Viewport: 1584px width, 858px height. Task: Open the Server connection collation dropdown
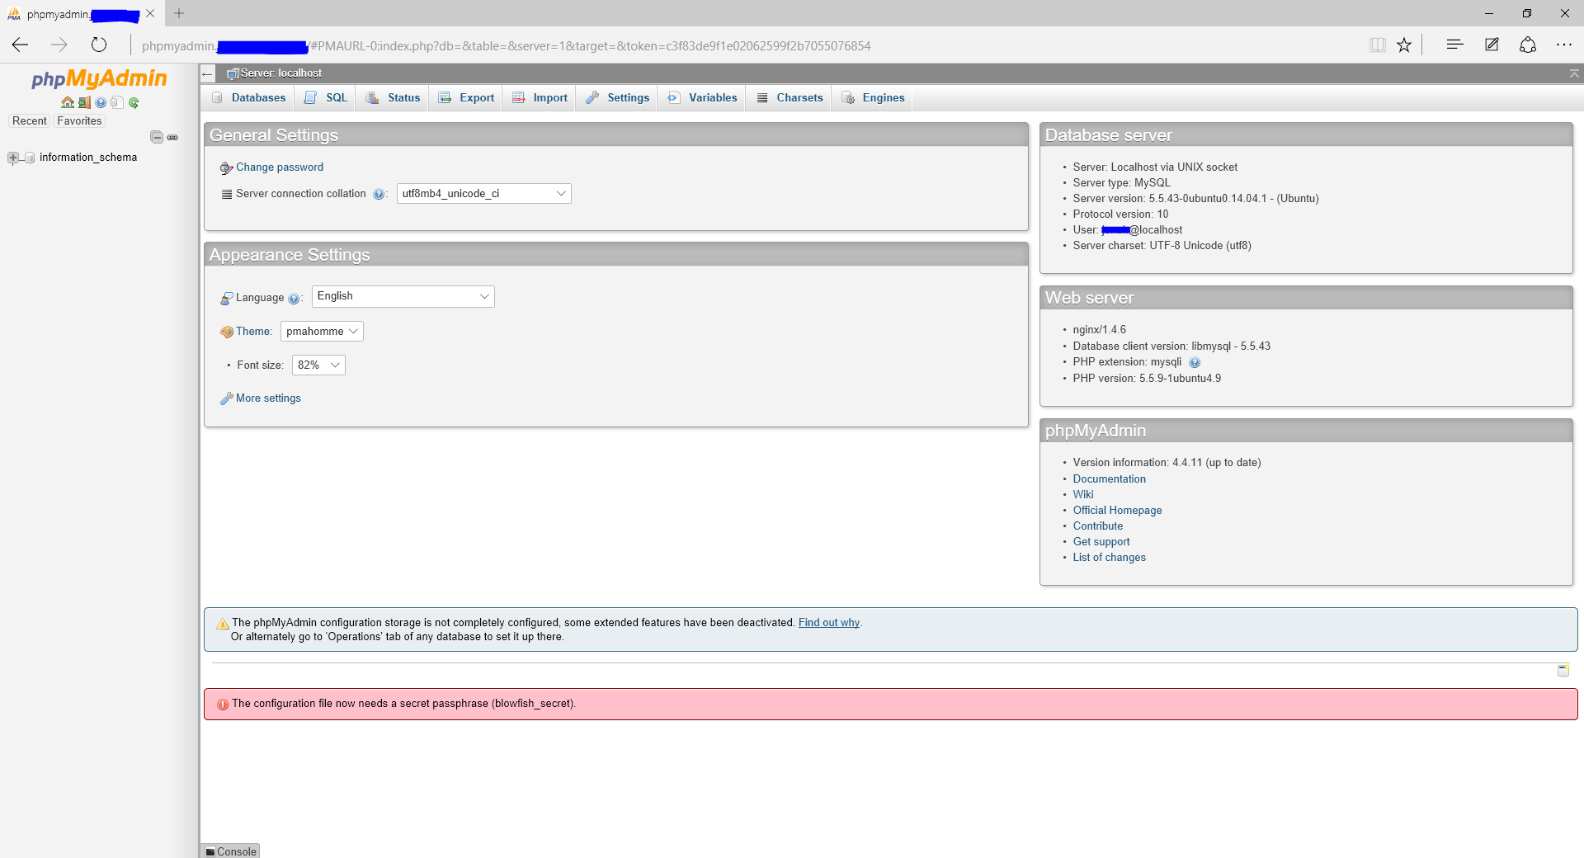pos(484,194)
